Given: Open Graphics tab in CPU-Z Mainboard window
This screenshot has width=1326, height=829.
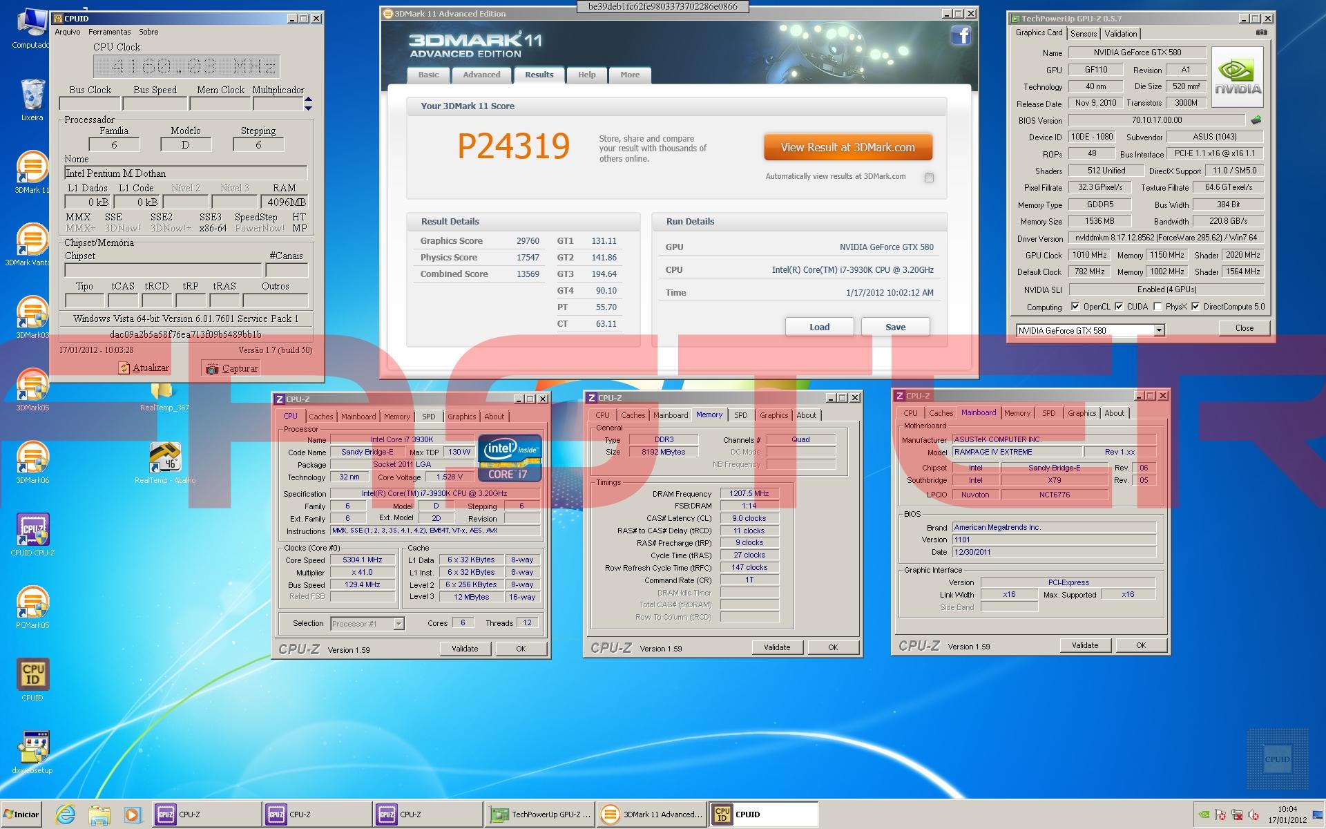Looking at the screenshot, I should [1082, 413].
